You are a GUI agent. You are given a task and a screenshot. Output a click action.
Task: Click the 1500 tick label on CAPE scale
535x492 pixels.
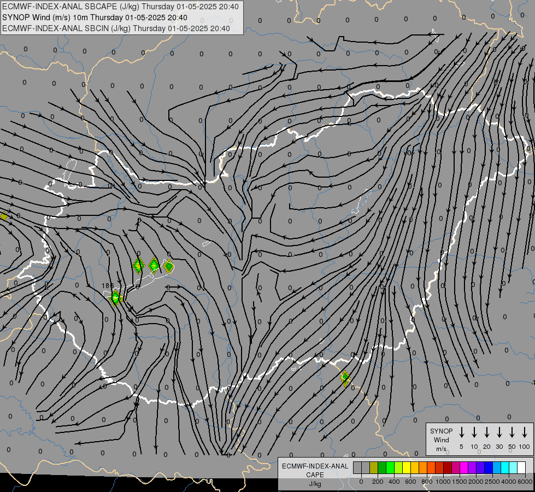click(x=460, y=482)
